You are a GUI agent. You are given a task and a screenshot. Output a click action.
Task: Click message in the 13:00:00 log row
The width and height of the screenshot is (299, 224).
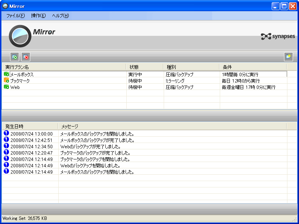[x=97, y=134]
